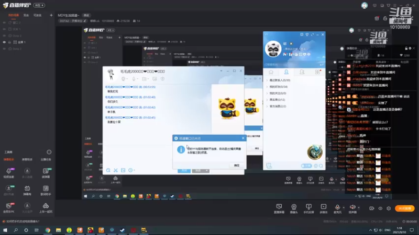Switch to the 双击 scene tab
The height and width of the screenshot is (235, 419).
pos(26,15)
